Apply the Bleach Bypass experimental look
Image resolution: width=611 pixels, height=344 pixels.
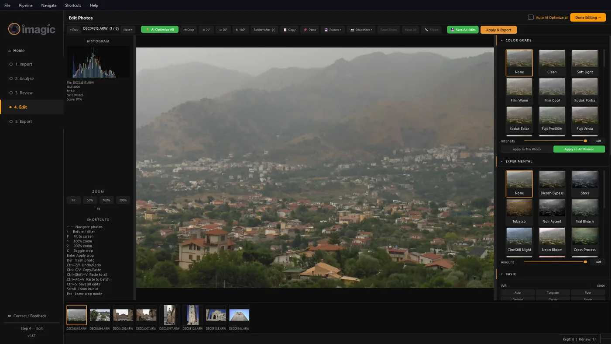click(552, 184)
